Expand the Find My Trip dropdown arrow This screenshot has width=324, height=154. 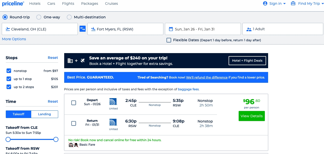(x=322, y=4)
